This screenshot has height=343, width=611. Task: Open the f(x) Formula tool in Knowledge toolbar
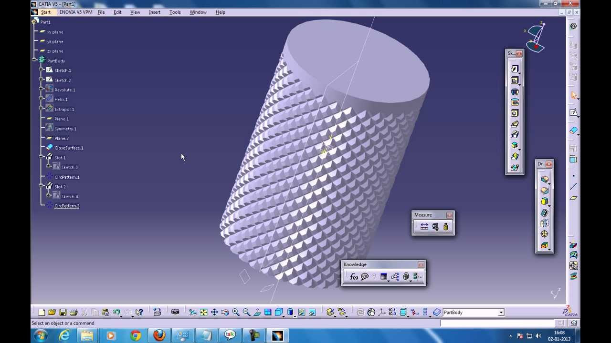click(354, 276)
